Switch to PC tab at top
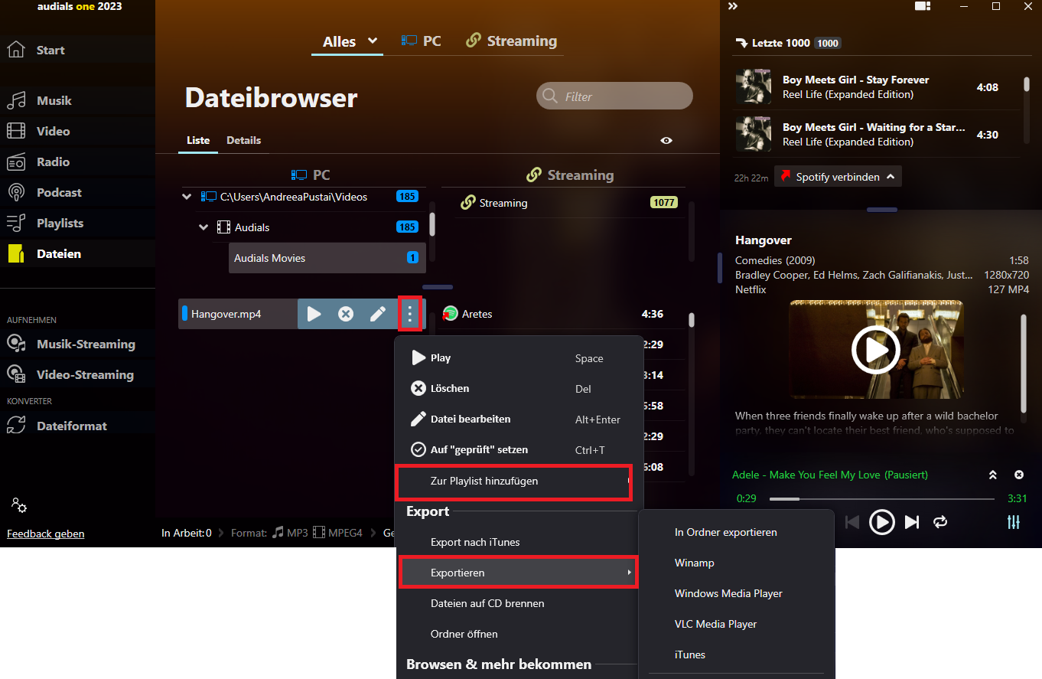This screenshot has width=1042, height=679. 422,41
